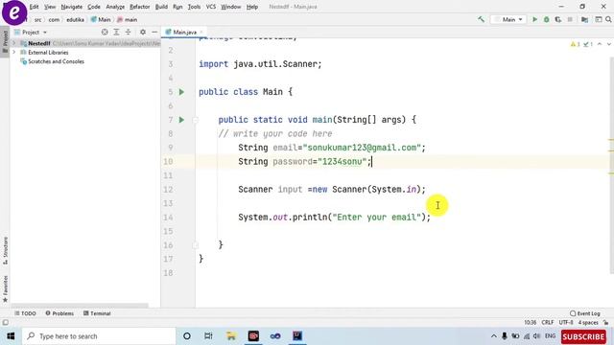The image size is (614, 345).
Task: Open the Analyze menu
Action: click(115, 7)
